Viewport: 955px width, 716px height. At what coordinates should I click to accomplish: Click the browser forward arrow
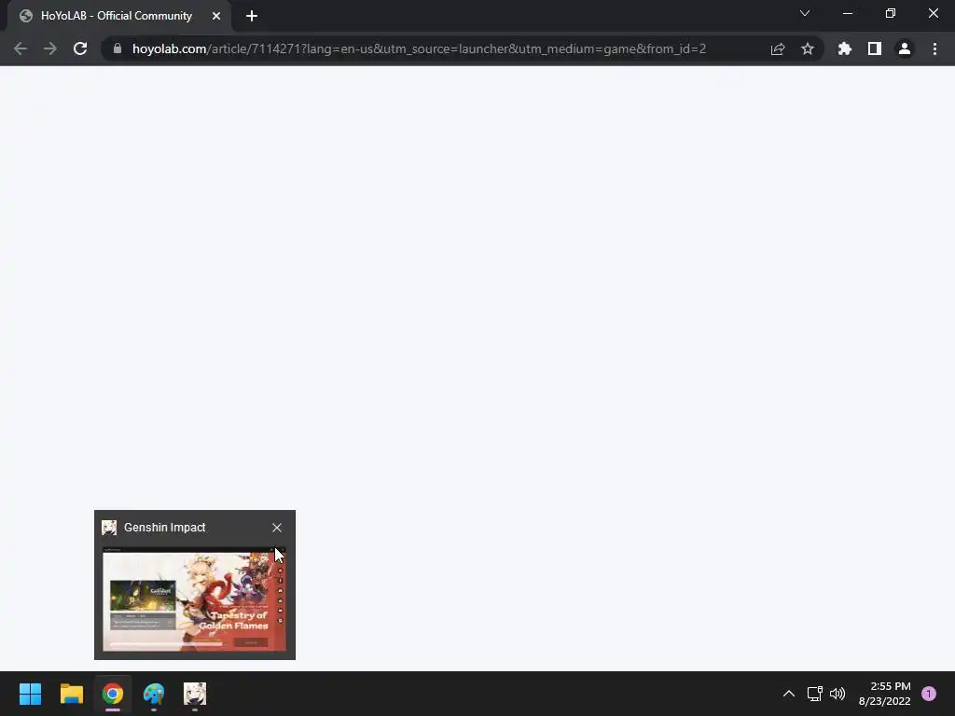pos(50,48)
